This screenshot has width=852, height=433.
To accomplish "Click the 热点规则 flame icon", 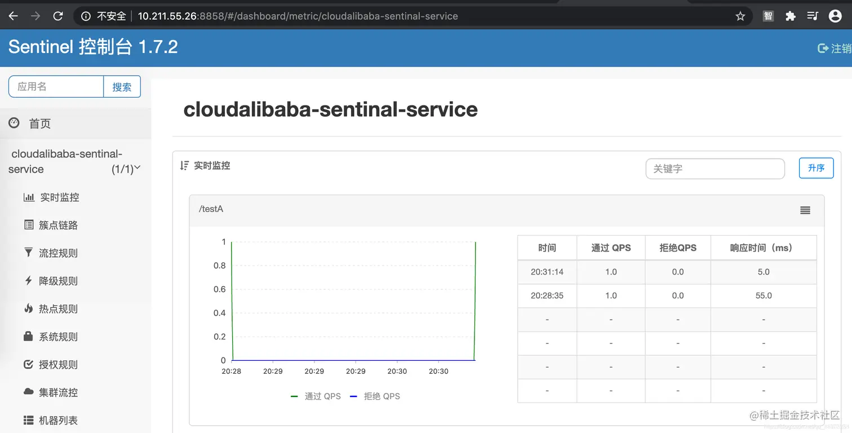I will tap(29, 308).
